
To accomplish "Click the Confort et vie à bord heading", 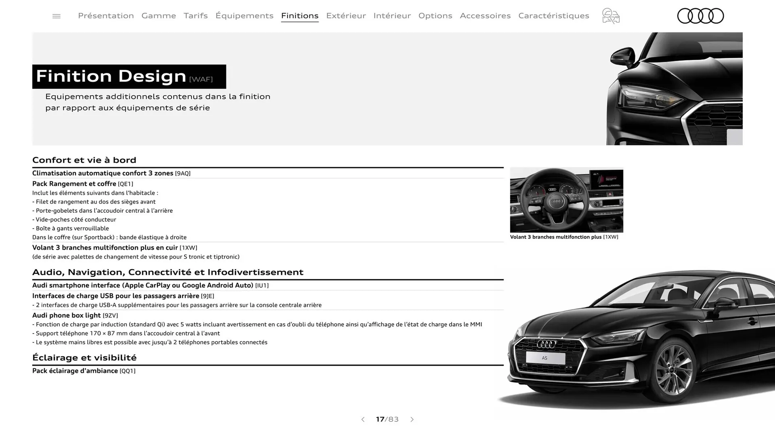I will tap(84, 160).
